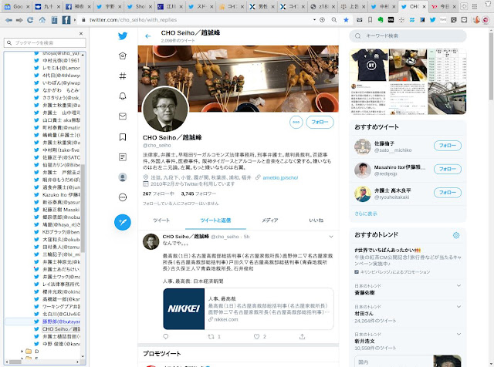This screenshot has width=494, height=367.
Task: Open a new browser tab
Action: (464, 6)
